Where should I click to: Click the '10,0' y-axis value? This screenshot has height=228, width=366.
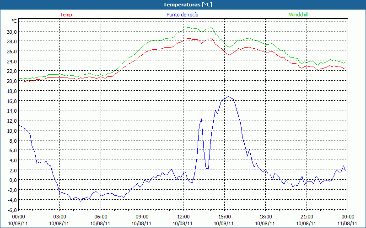pyautogui.click(x=12, y=131)
